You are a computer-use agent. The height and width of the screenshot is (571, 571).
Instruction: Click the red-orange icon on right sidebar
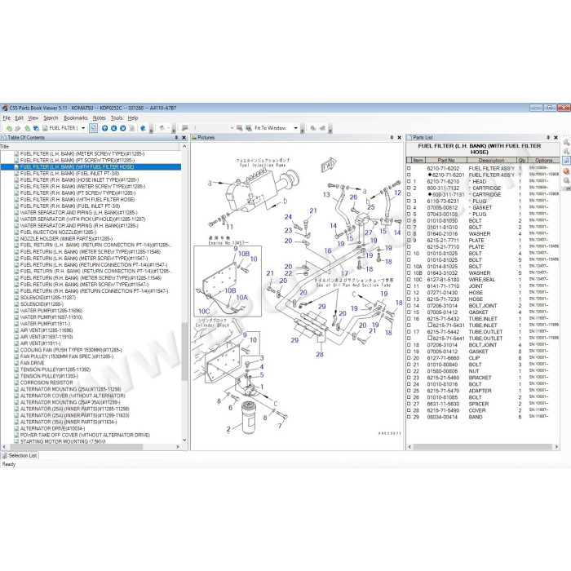click(566, 170)
